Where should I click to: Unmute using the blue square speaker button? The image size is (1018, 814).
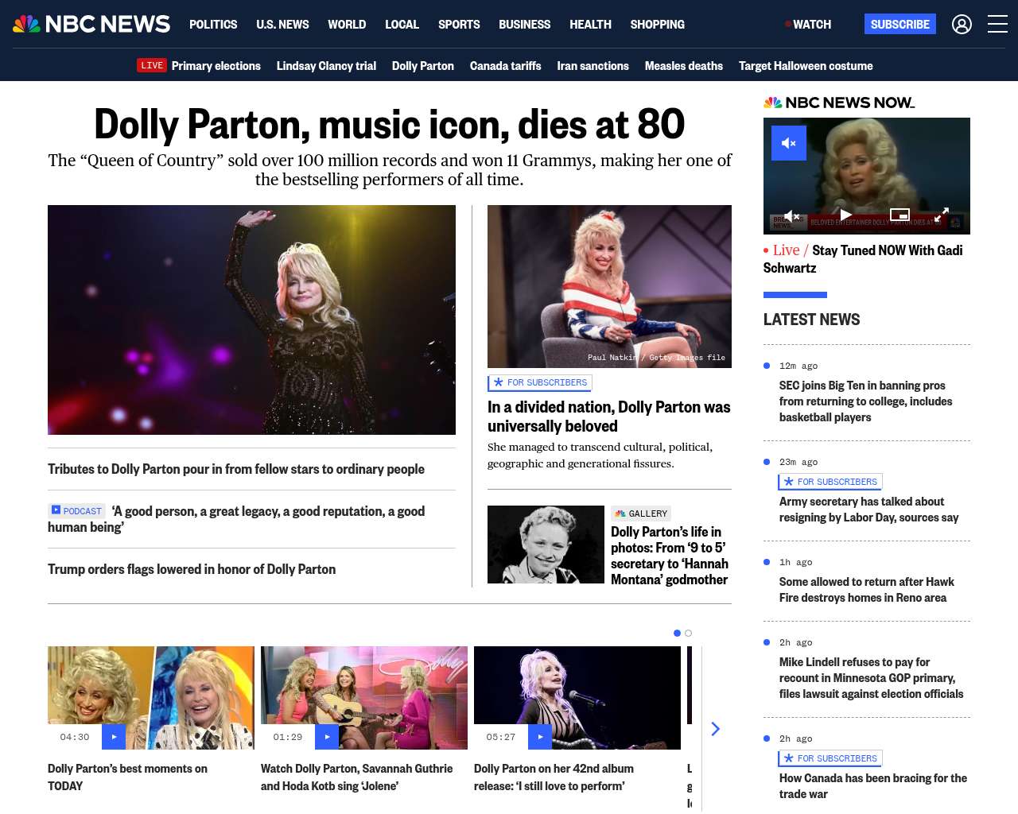(789, 143)
